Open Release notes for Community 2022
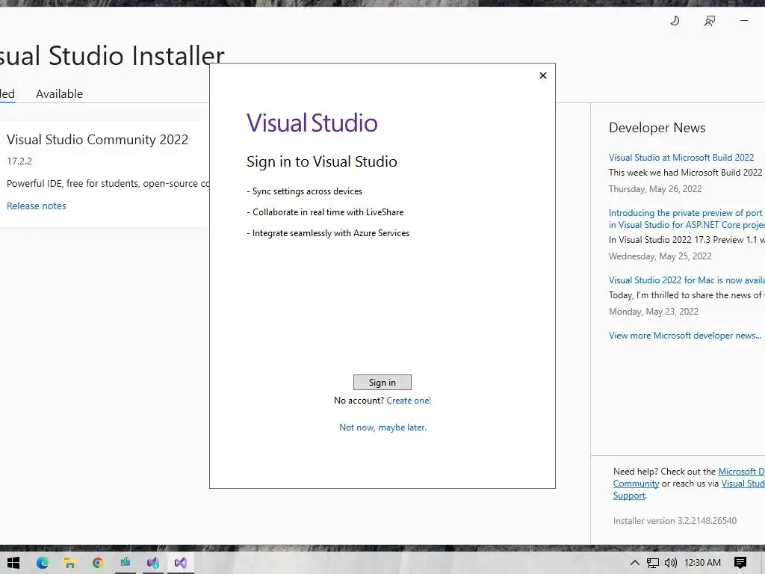 point(36,206)
